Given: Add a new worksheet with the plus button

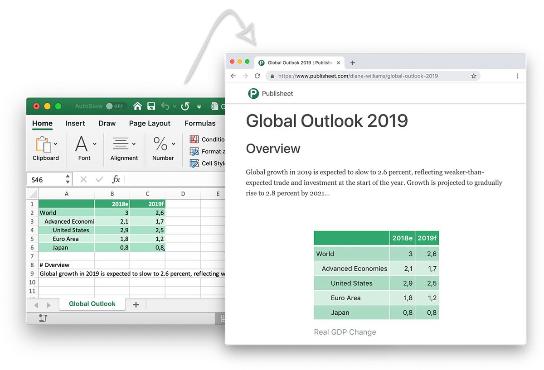Looking at the screenshot, I should [136, 304].
